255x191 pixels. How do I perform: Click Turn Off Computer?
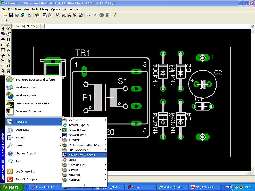pos(34,179)
